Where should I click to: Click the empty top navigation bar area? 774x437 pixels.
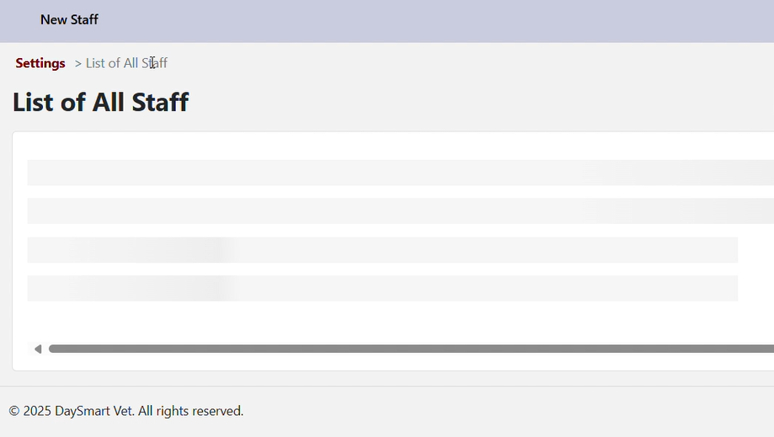pyautogui.click(x=421, y=20)
